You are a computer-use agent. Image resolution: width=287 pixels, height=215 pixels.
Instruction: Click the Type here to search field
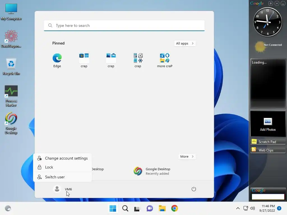pos(124,25)
